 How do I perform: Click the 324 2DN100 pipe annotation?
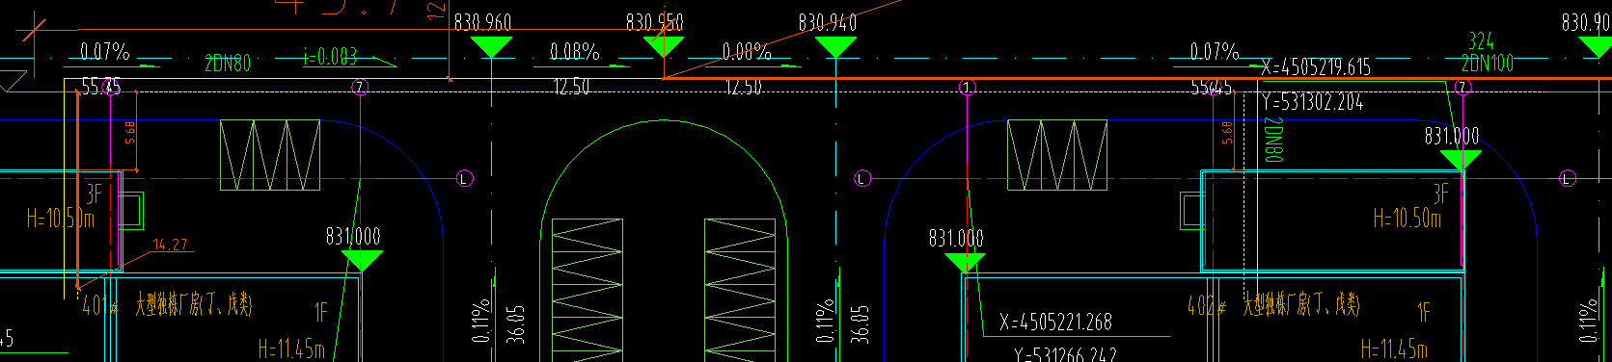tap(1487, 52)
